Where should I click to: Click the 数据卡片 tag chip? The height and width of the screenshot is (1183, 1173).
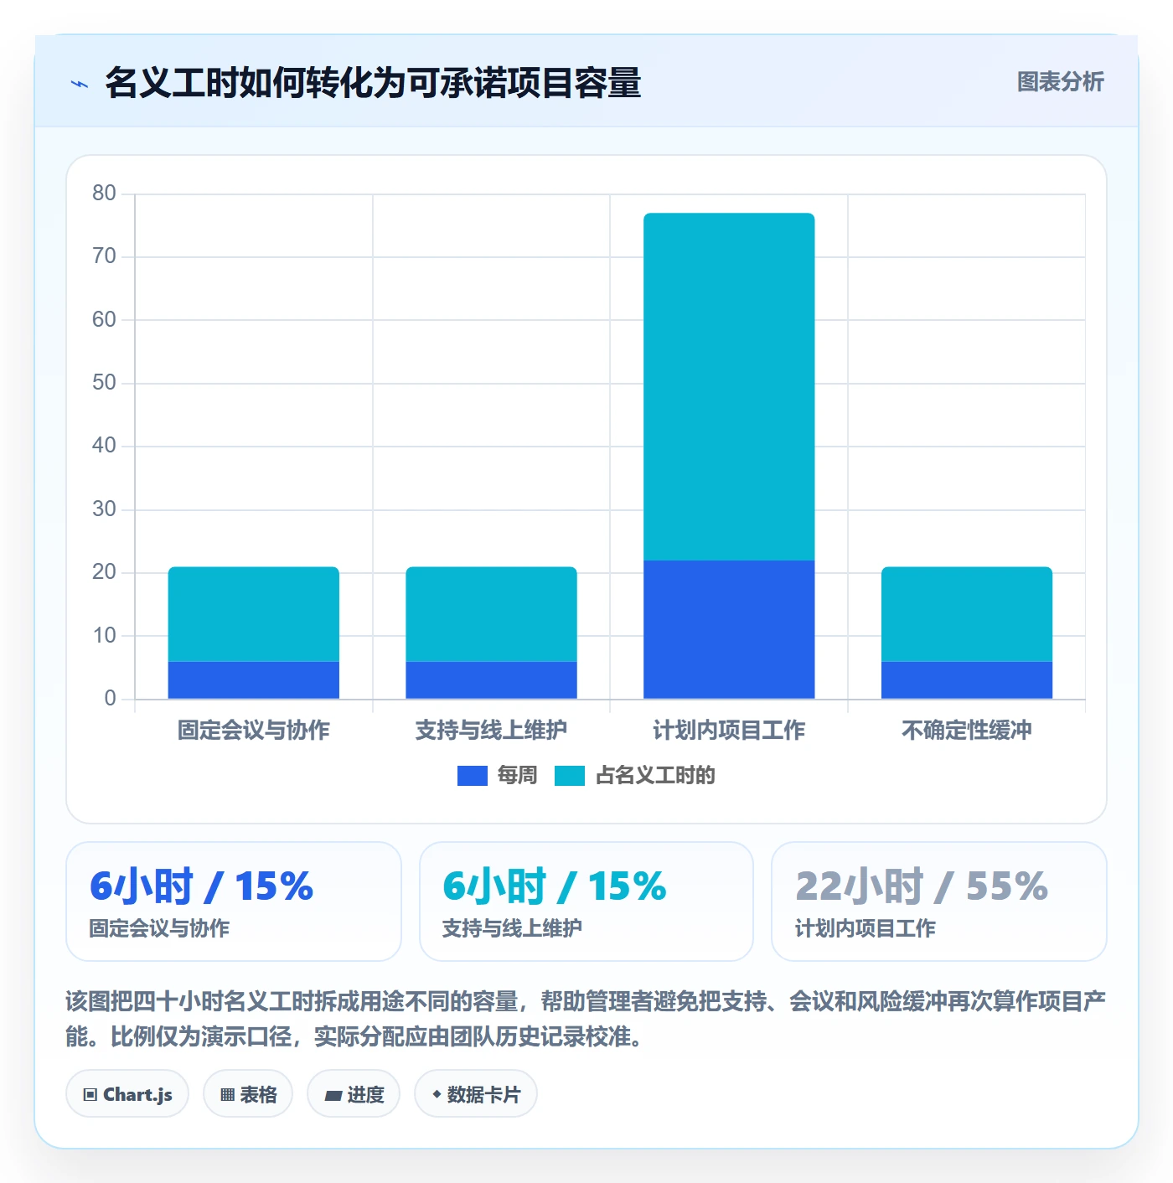point(476,1094)
